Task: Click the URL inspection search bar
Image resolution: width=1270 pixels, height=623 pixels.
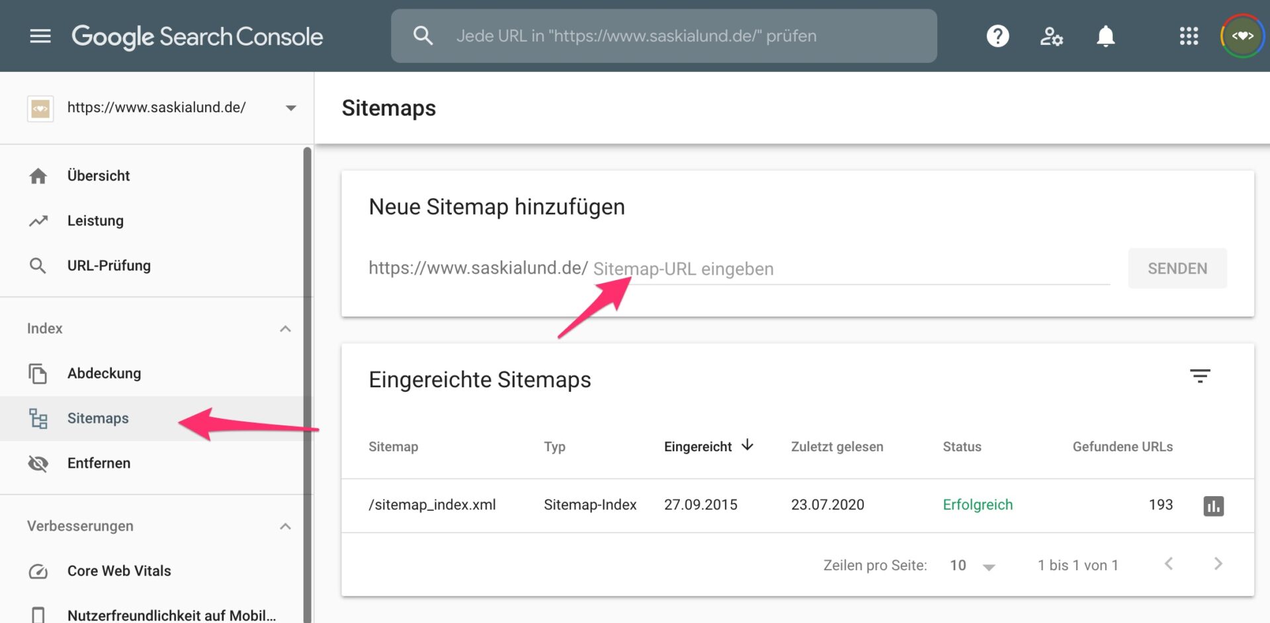Action: pyautogui.click(x=663, y=36)
